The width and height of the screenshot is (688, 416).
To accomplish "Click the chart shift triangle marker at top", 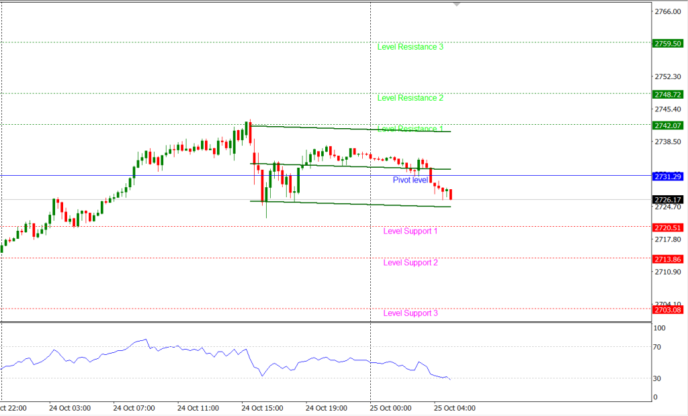I will tap(457, 5).
